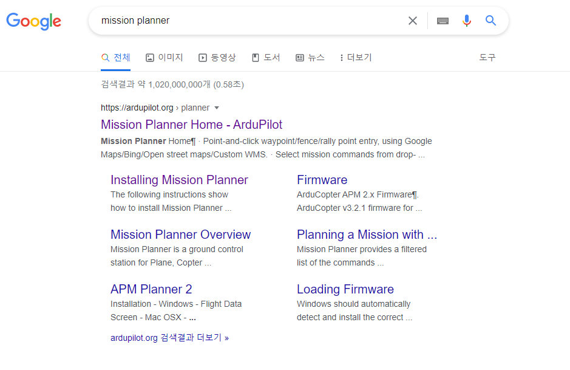
Task: Submit search with the magnifying glass icon
Action: (490, 21)
